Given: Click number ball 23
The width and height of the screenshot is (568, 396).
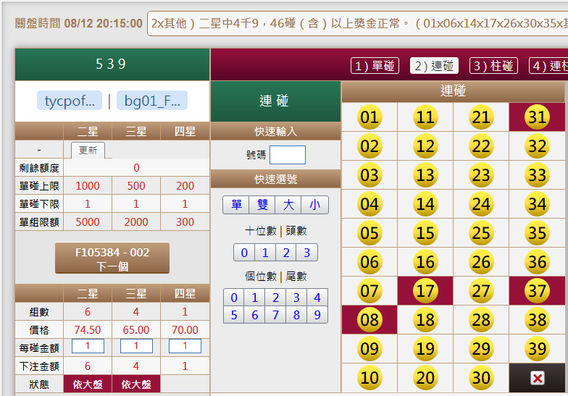Looking at the screenshot, I should click(481, 175).
